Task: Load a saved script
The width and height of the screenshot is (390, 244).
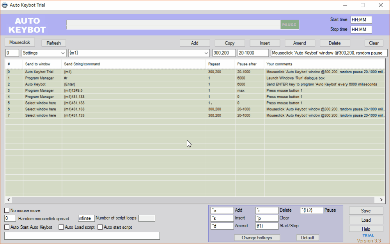Action: coord(366,220)
